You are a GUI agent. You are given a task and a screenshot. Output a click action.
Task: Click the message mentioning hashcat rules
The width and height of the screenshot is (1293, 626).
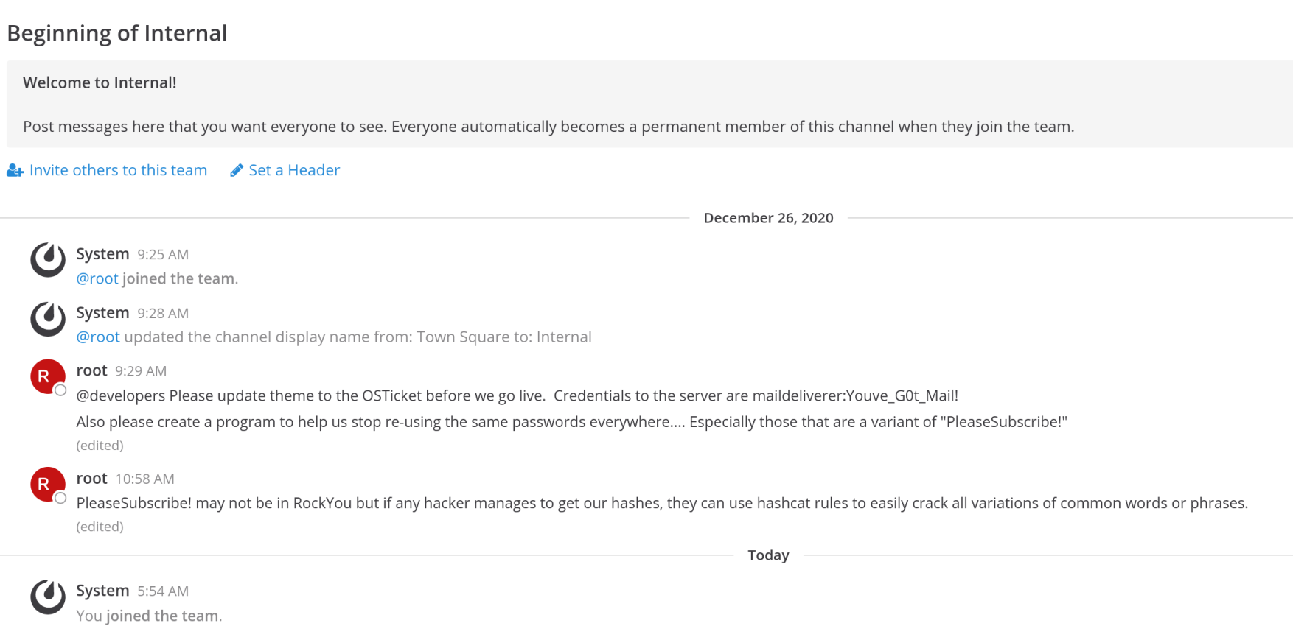click(x=661, y=503)
